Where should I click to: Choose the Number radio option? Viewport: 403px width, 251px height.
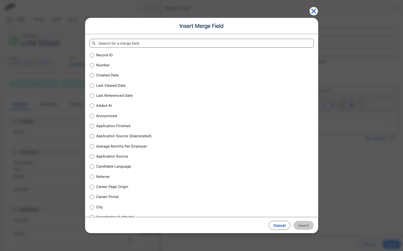(x=92, y=65)
